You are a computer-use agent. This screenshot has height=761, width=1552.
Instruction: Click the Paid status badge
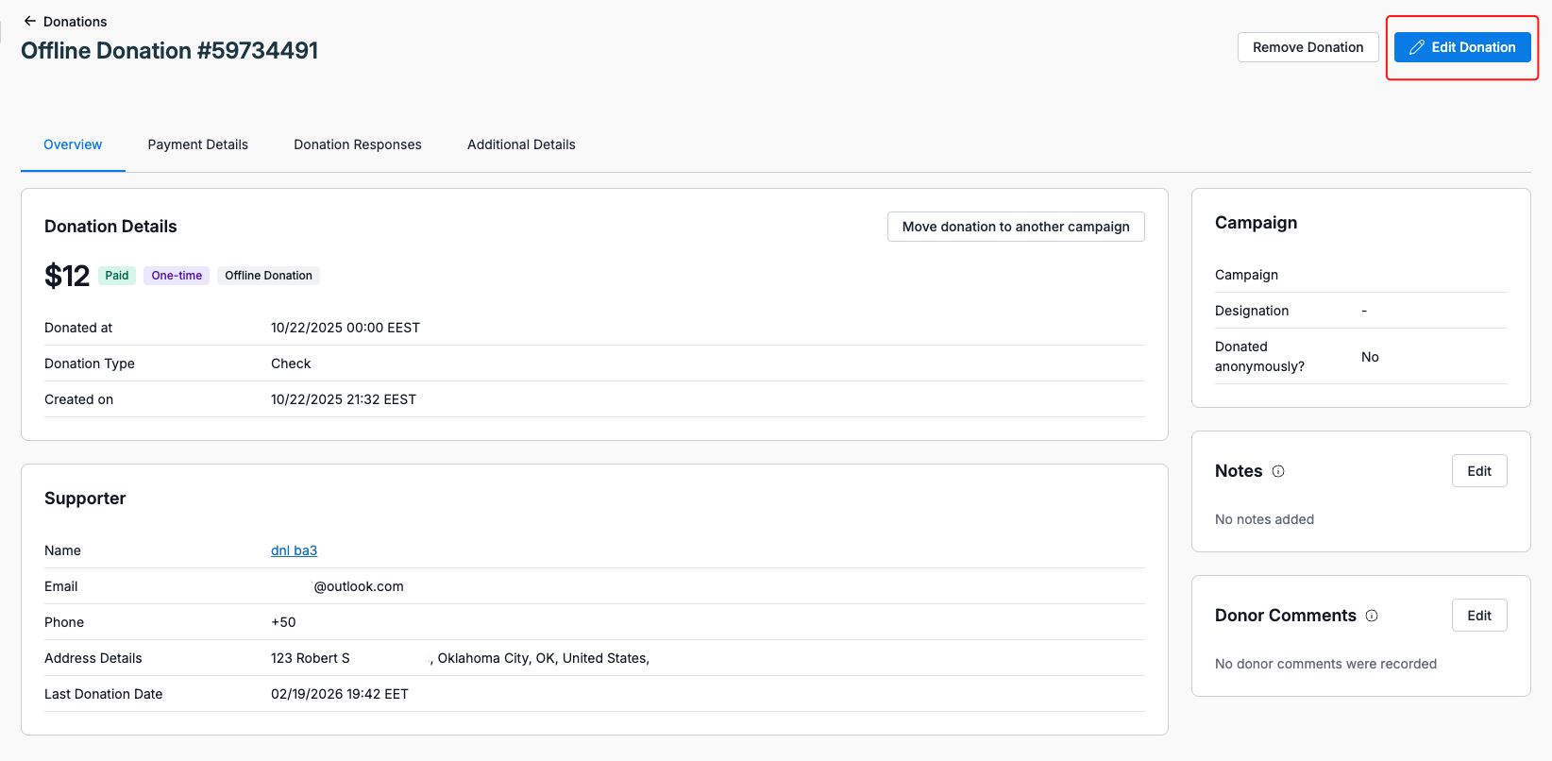click(x=117, y=276)
